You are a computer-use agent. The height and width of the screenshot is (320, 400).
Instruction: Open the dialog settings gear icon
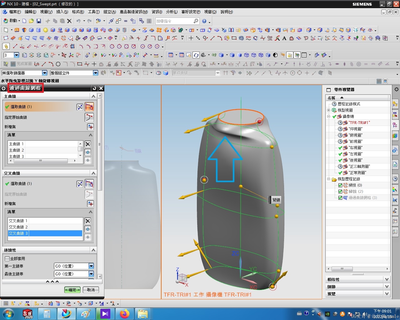(x=3, y=88)
